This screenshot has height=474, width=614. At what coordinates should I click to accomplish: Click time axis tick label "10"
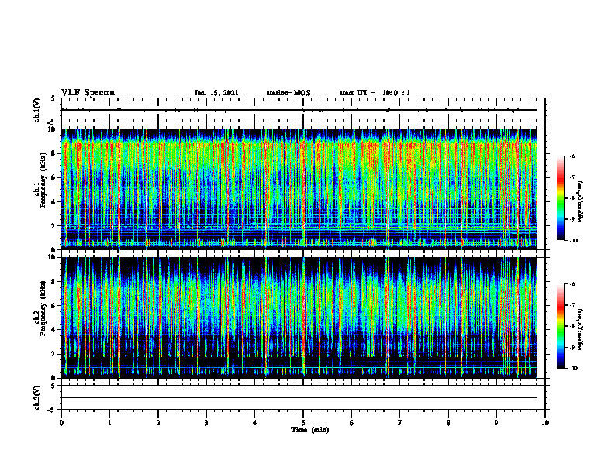[x=545, y=423]
